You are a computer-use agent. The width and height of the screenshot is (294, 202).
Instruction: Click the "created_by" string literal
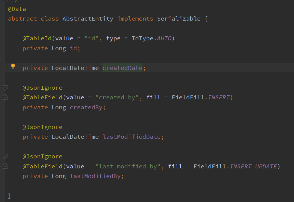(117, 98)
